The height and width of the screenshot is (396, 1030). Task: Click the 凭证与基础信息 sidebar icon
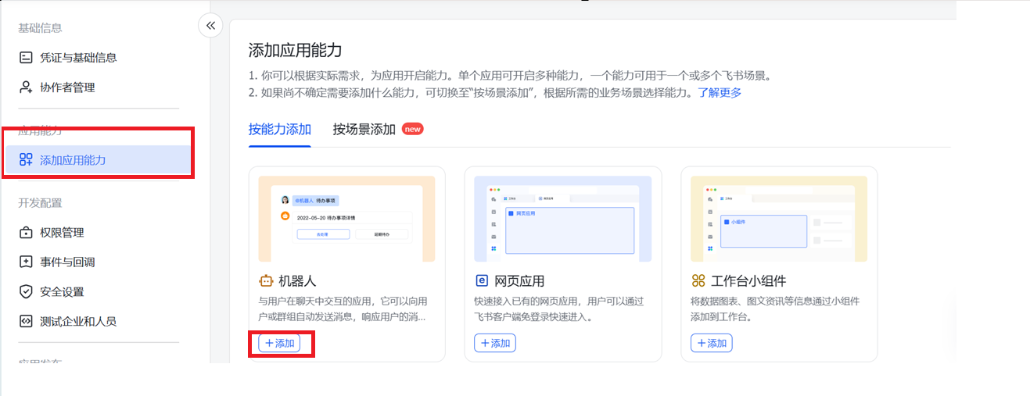26,58
